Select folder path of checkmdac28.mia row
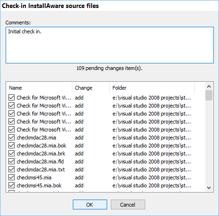This screenshot has width=219, height=216. point(152,138)
